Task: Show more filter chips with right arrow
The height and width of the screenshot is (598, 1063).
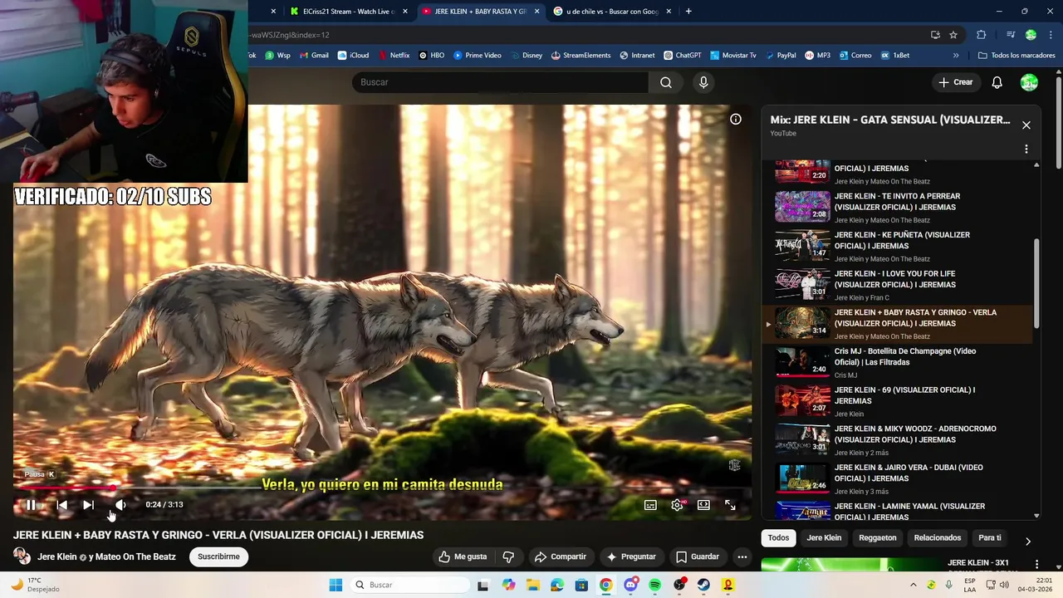Action: point(1027,542)
